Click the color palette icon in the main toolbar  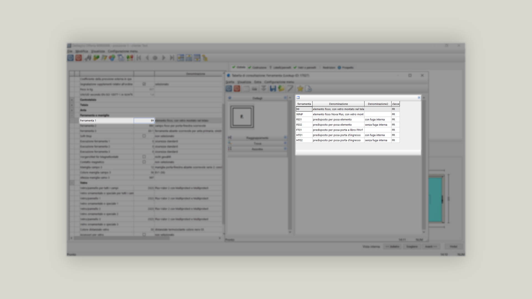tap(112, 58)
